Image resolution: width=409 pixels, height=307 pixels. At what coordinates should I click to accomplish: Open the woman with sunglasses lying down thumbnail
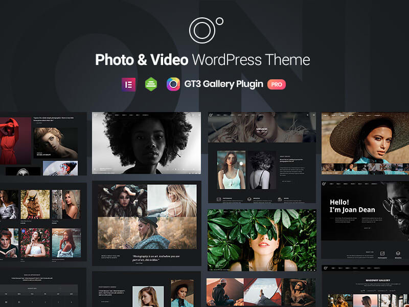[x=60, y=168]
